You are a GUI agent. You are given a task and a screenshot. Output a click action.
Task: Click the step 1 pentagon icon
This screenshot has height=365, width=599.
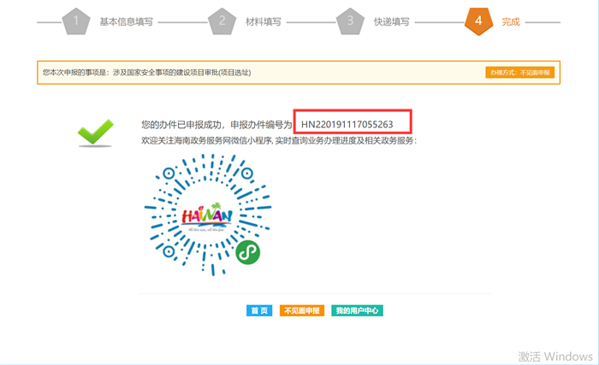click(76, 21)
